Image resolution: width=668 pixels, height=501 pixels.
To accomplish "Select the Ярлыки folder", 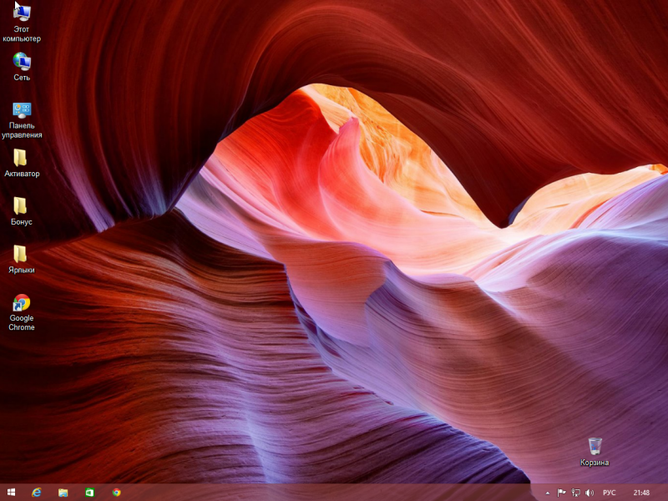I will [x=22, y=260].
